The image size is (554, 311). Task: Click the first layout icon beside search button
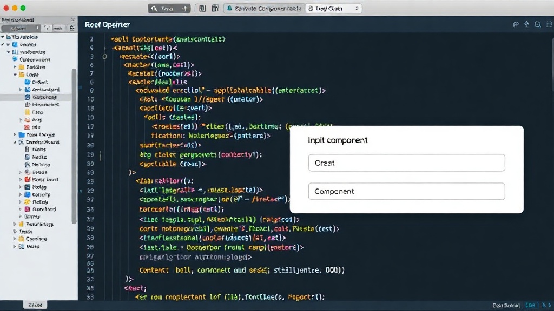point(202,9)
